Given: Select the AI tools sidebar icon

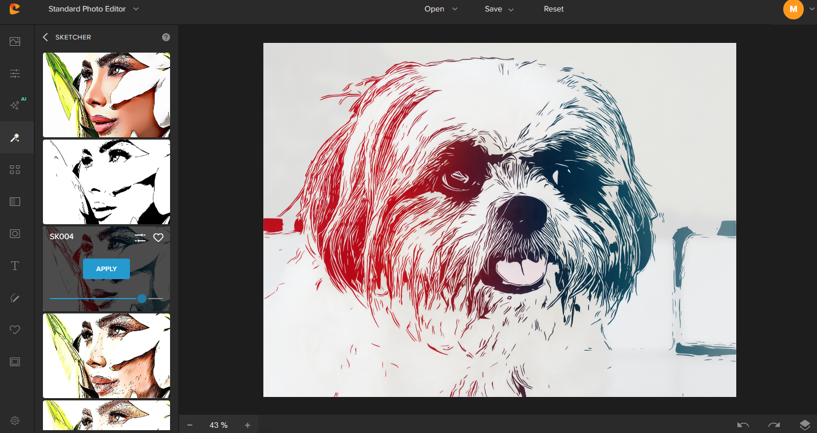Looking at the screenshot, I should 15,105.
